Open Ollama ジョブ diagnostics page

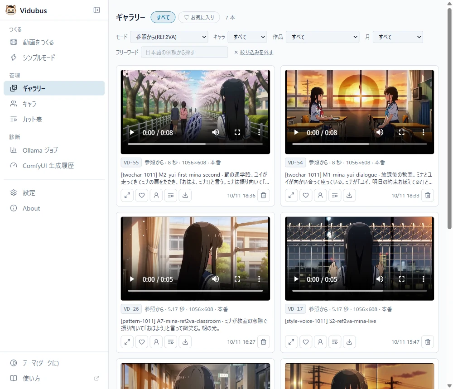click(x=54, y=150)
